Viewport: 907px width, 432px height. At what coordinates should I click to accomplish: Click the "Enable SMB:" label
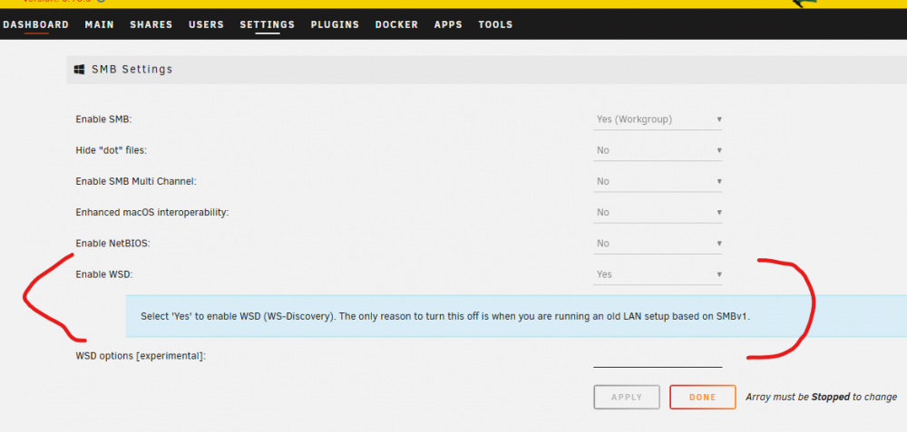coord(104,120)
